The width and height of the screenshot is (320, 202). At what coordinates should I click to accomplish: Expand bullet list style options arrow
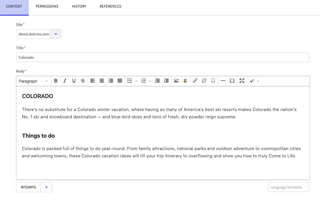coord(136,81)
